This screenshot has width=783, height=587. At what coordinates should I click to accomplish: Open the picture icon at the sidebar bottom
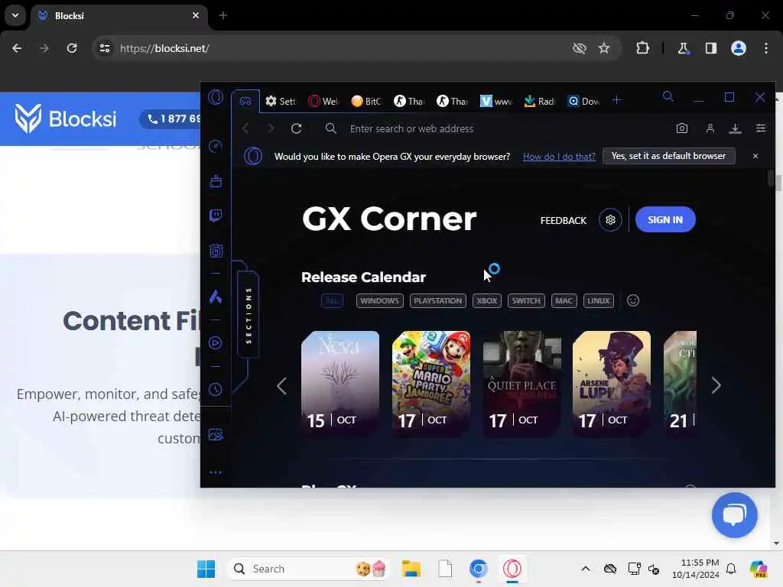coord(216,435)
